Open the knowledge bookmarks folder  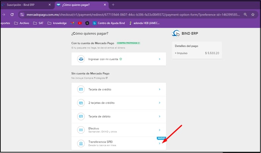click(x=57, y=23)
